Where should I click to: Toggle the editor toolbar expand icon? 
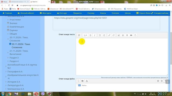(79, 35)
